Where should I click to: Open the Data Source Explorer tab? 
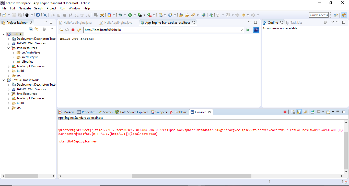tap(132, 112)
